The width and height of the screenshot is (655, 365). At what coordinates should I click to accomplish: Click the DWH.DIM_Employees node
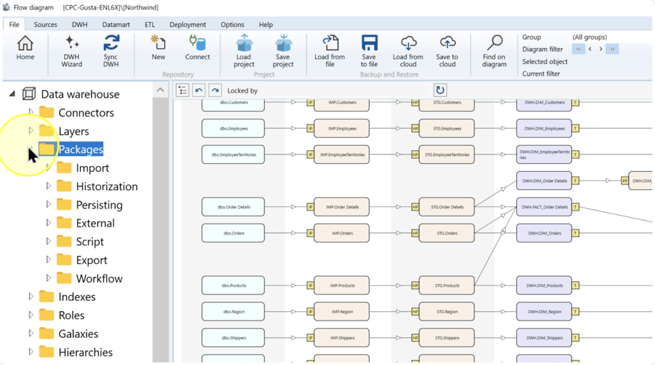pyautogui.click(x=544, y=128)
